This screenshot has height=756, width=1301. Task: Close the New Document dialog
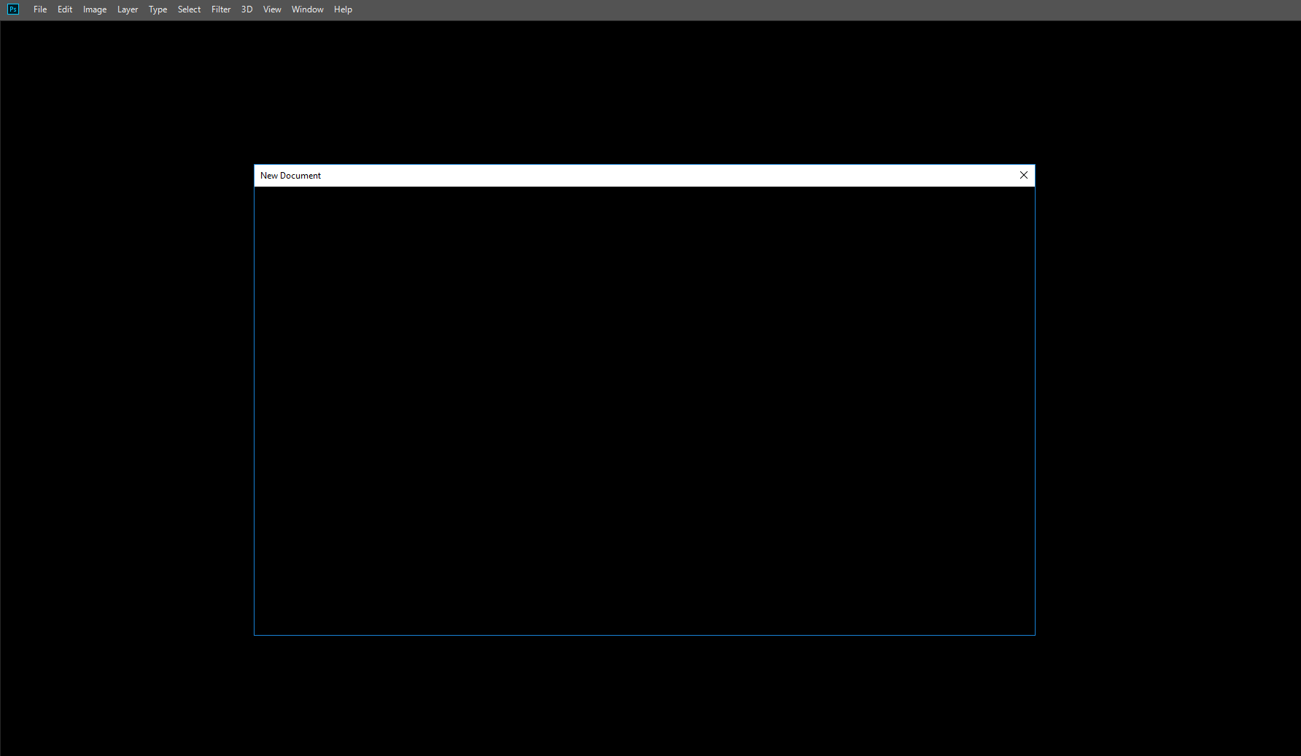click(1024, 175)
